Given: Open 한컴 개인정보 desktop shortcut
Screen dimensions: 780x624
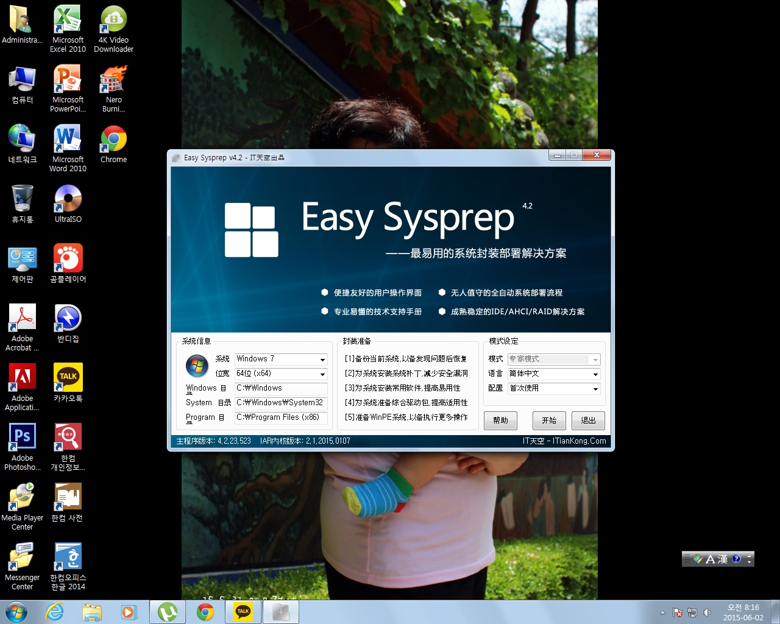Looking at the screenshot, I should click(68, 447).
